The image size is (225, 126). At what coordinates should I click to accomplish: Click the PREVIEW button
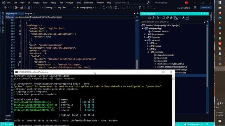206,7
